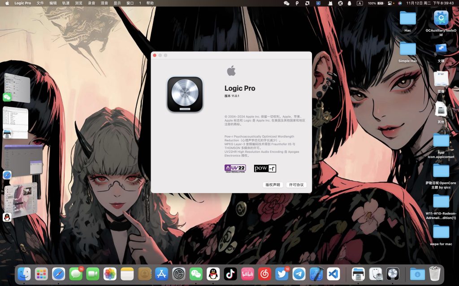Open the 文件 menu

coord(40,3)
